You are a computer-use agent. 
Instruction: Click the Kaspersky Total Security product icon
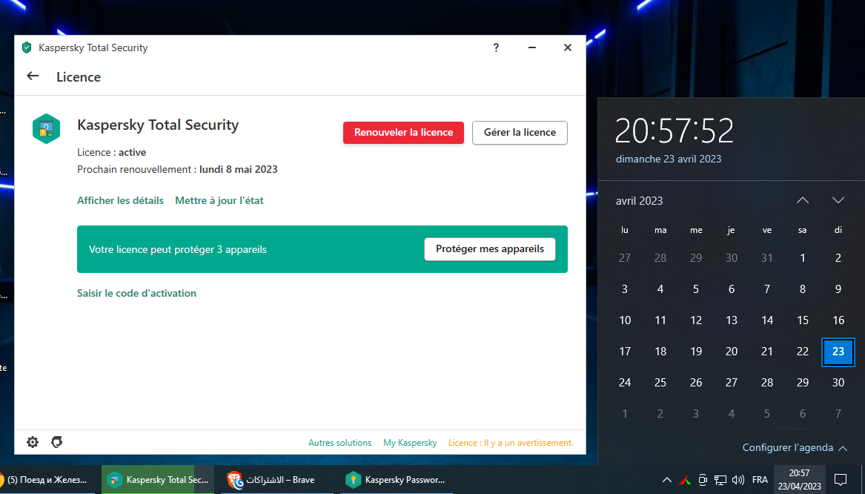point(47,128)
